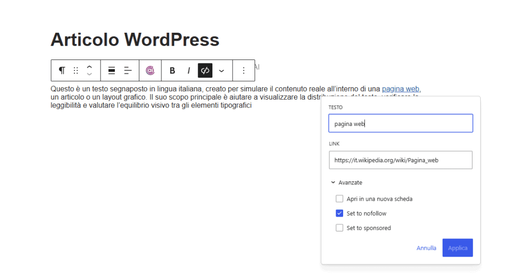
Task: Focus the LINK URL input field
Action: tap(401, 160)
